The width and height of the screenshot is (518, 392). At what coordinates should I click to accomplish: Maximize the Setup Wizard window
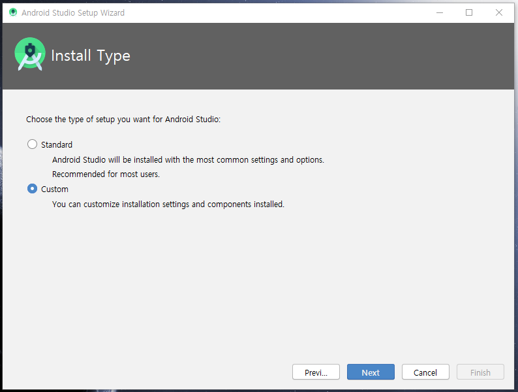click(469, 12)
